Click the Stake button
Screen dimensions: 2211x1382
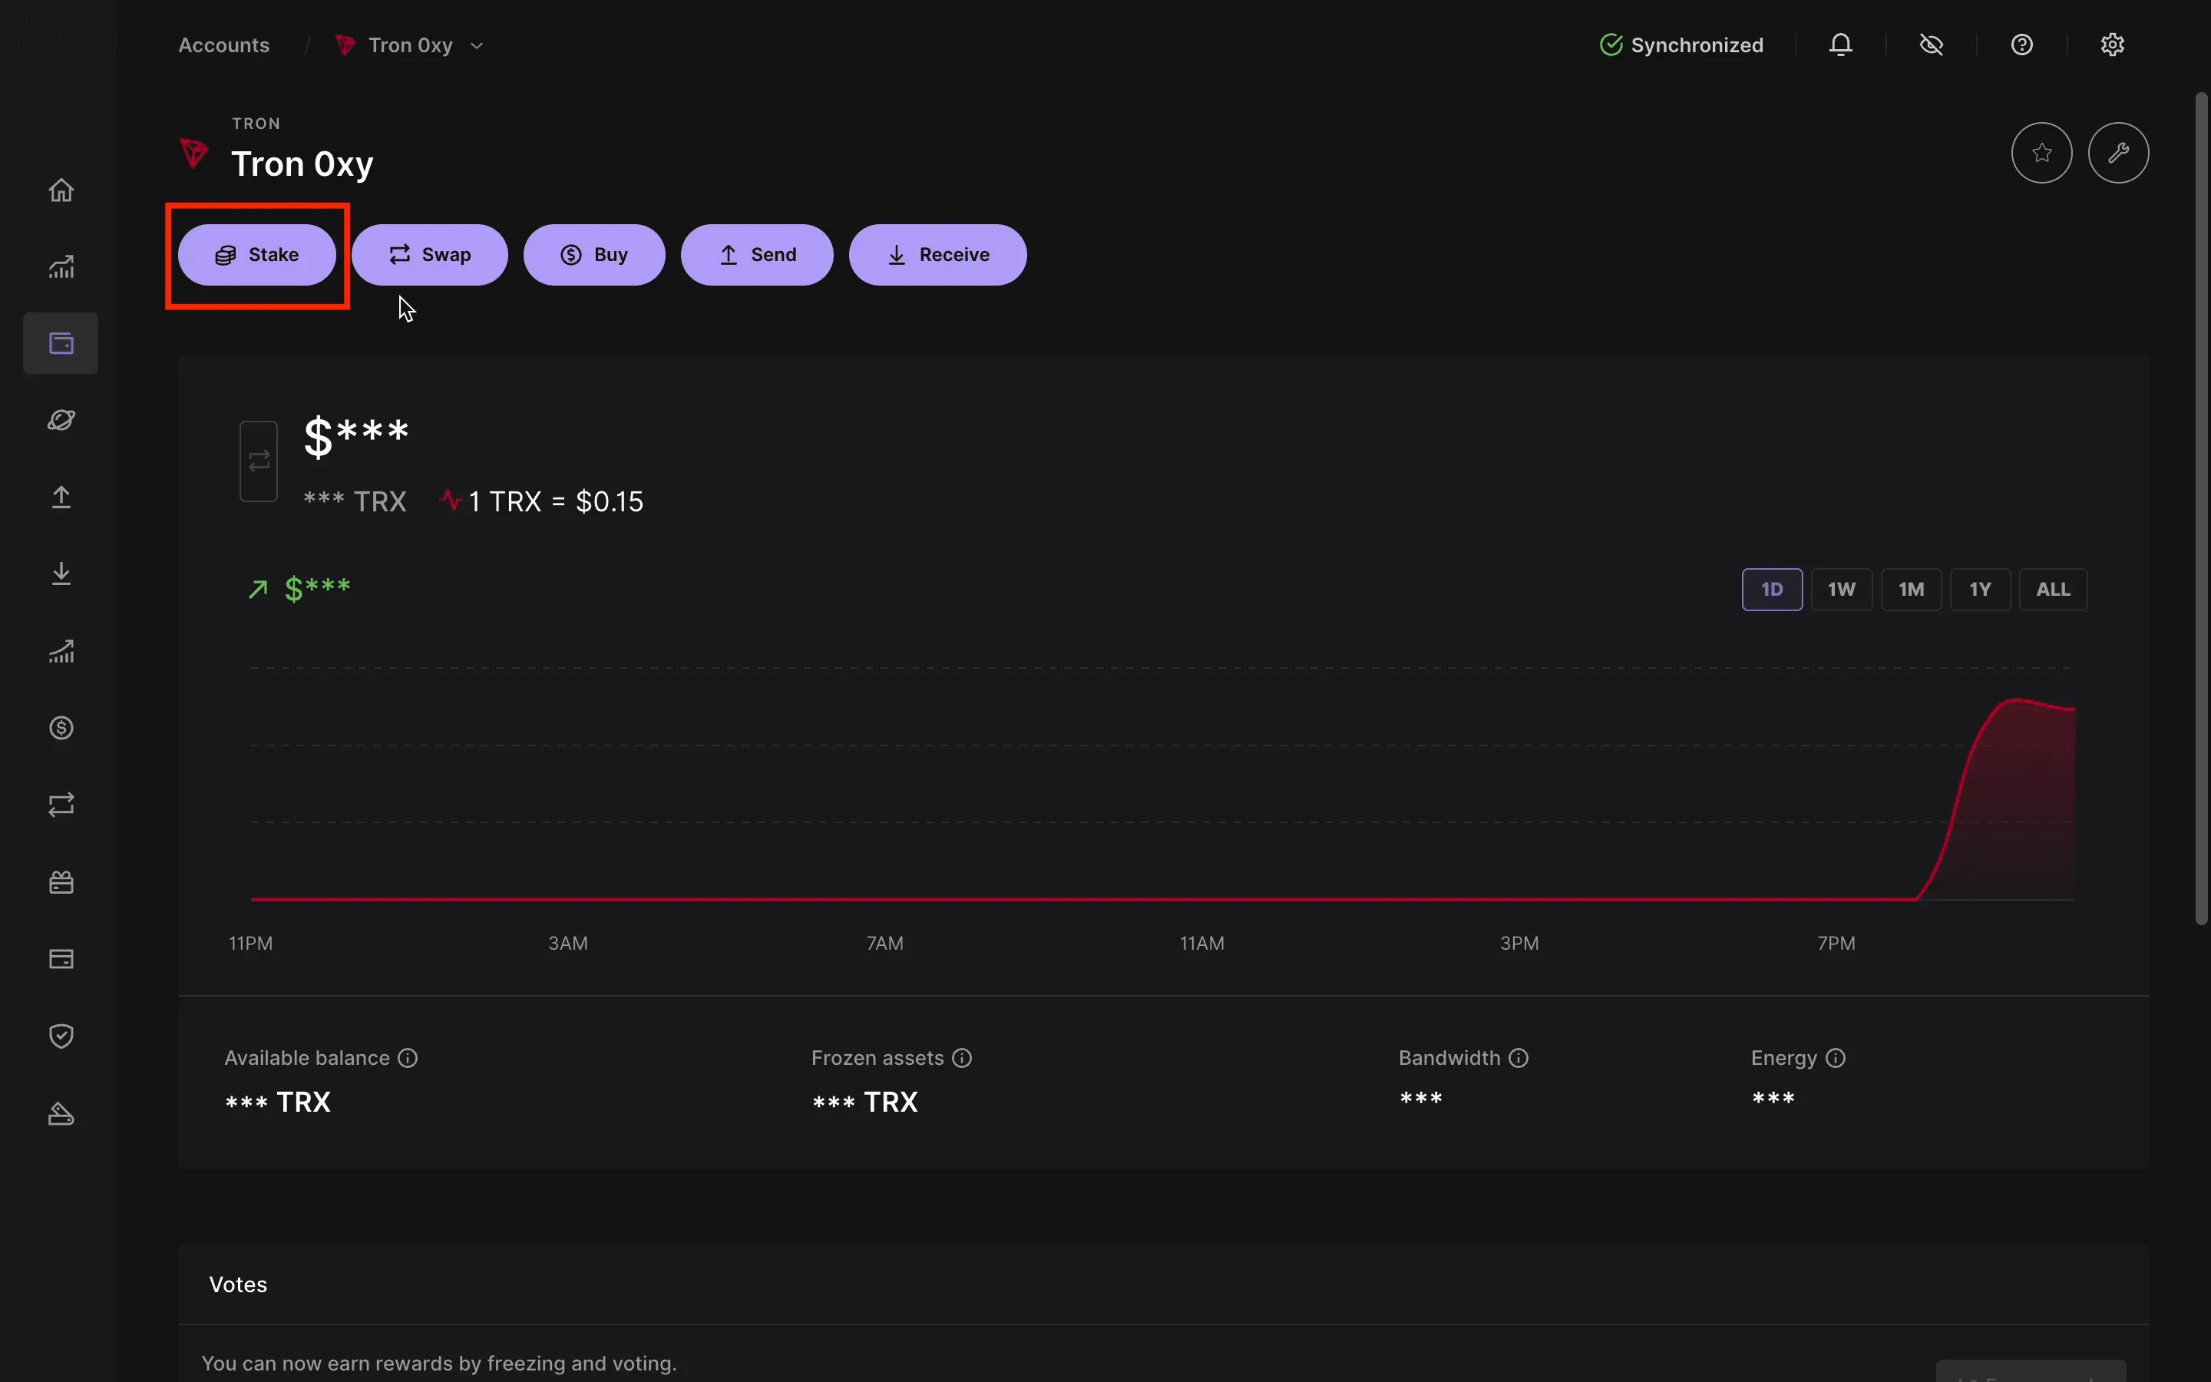pos(256,255)
